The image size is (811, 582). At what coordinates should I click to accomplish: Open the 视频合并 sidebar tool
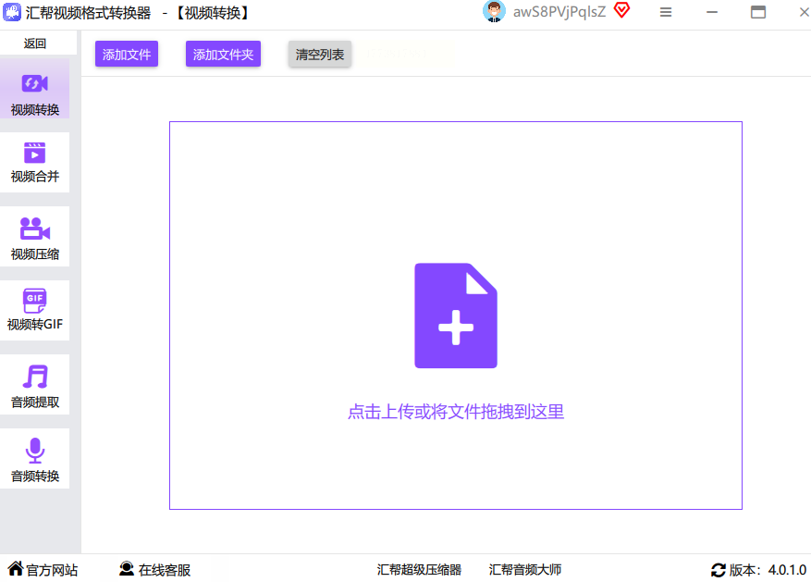[34, 163]
